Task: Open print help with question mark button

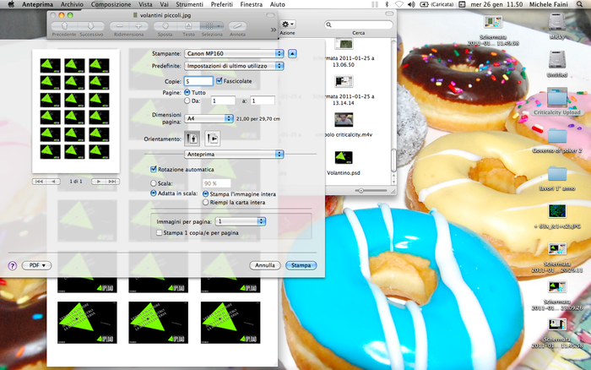Action: pyautogui.click(x=13, y=265)
